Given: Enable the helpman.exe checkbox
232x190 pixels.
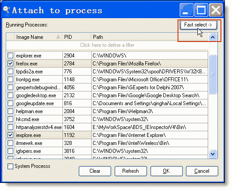Looking at the screenshot, I should point(10,111).
